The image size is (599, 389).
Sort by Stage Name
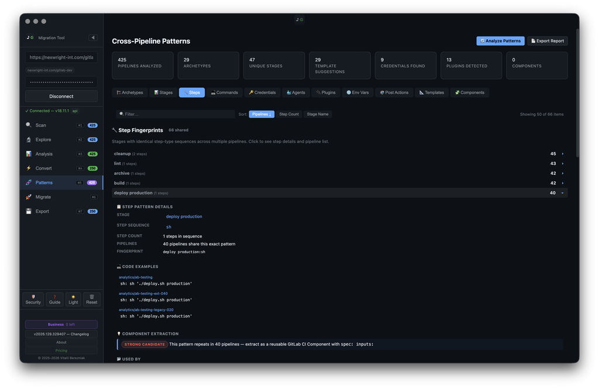click(x=318, y=114)
